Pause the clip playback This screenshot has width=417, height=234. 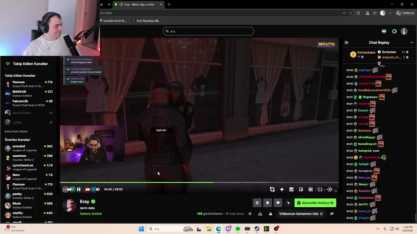pyautogui.click(x=79, y=189)
